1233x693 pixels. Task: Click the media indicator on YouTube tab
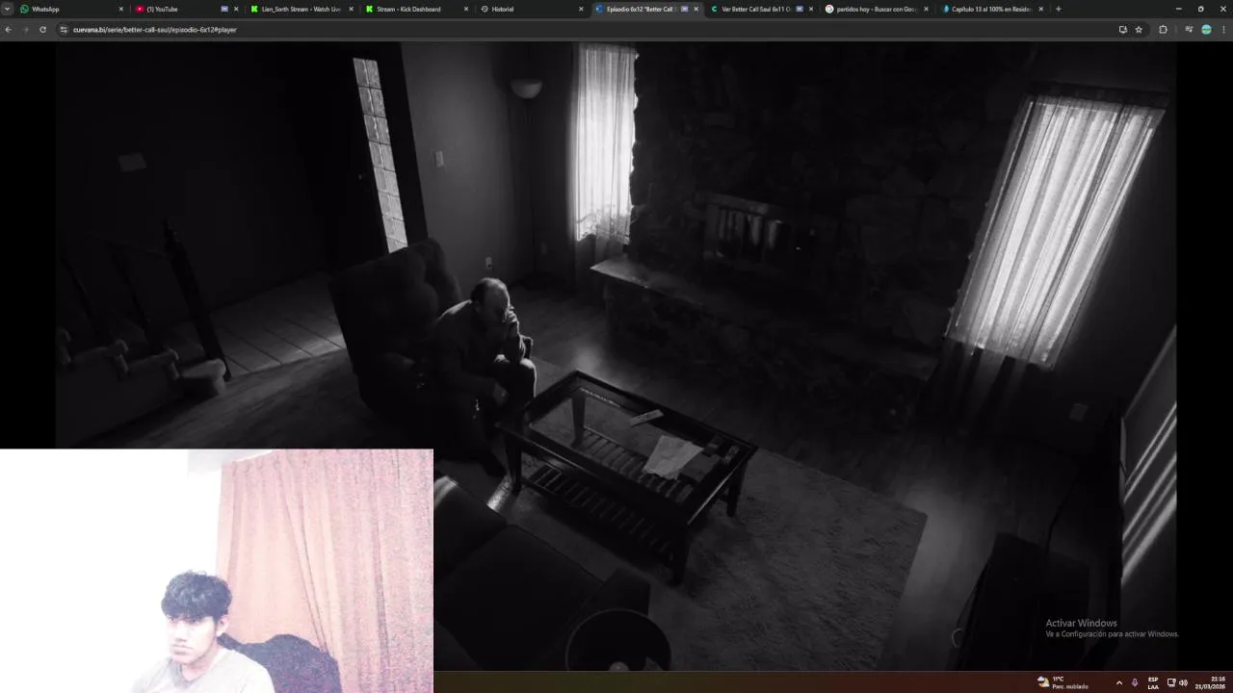[x=224, y=9]
